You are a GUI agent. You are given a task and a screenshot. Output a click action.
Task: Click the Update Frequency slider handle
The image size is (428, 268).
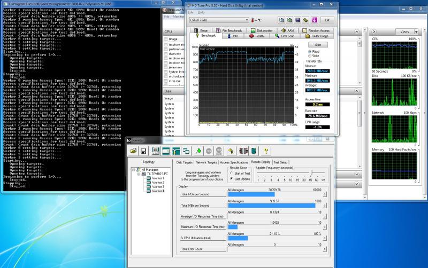[x=311, y=172]
